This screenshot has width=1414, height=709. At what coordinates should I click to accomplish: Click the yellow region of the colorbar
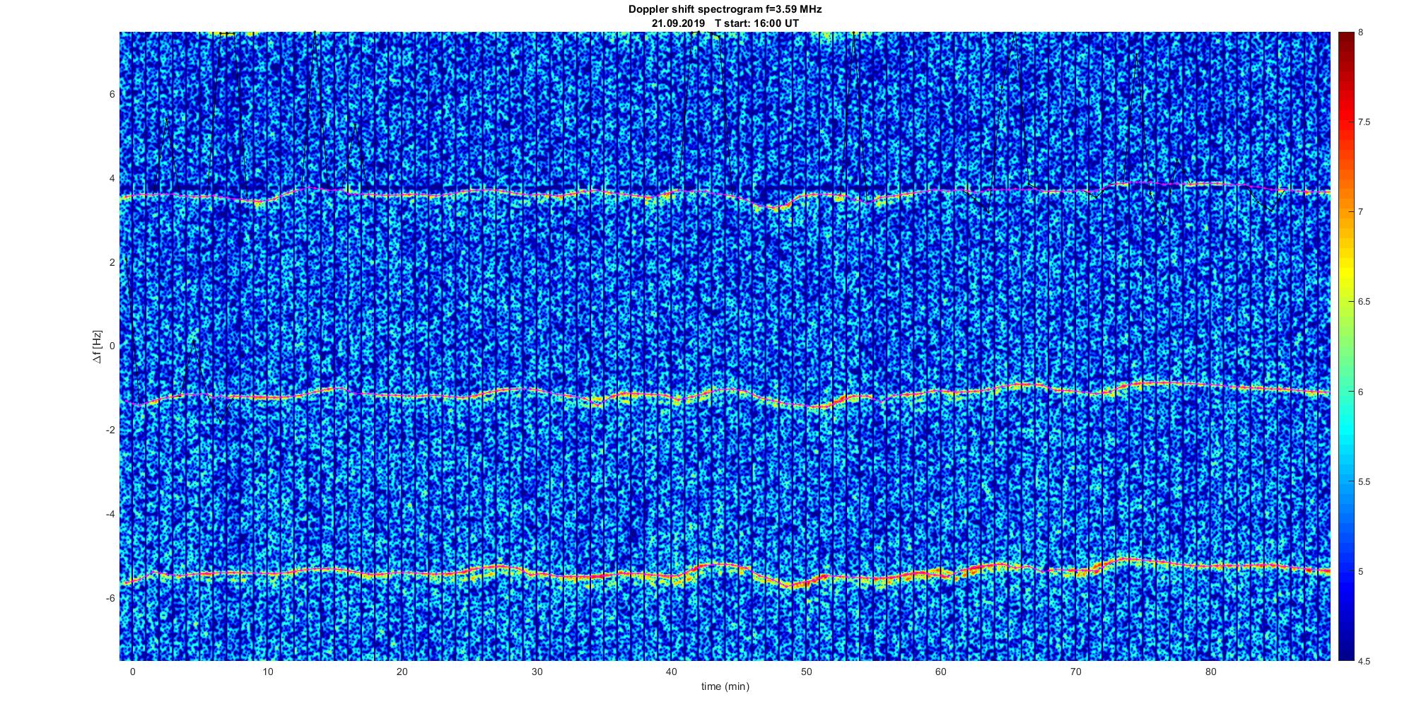1346,272
